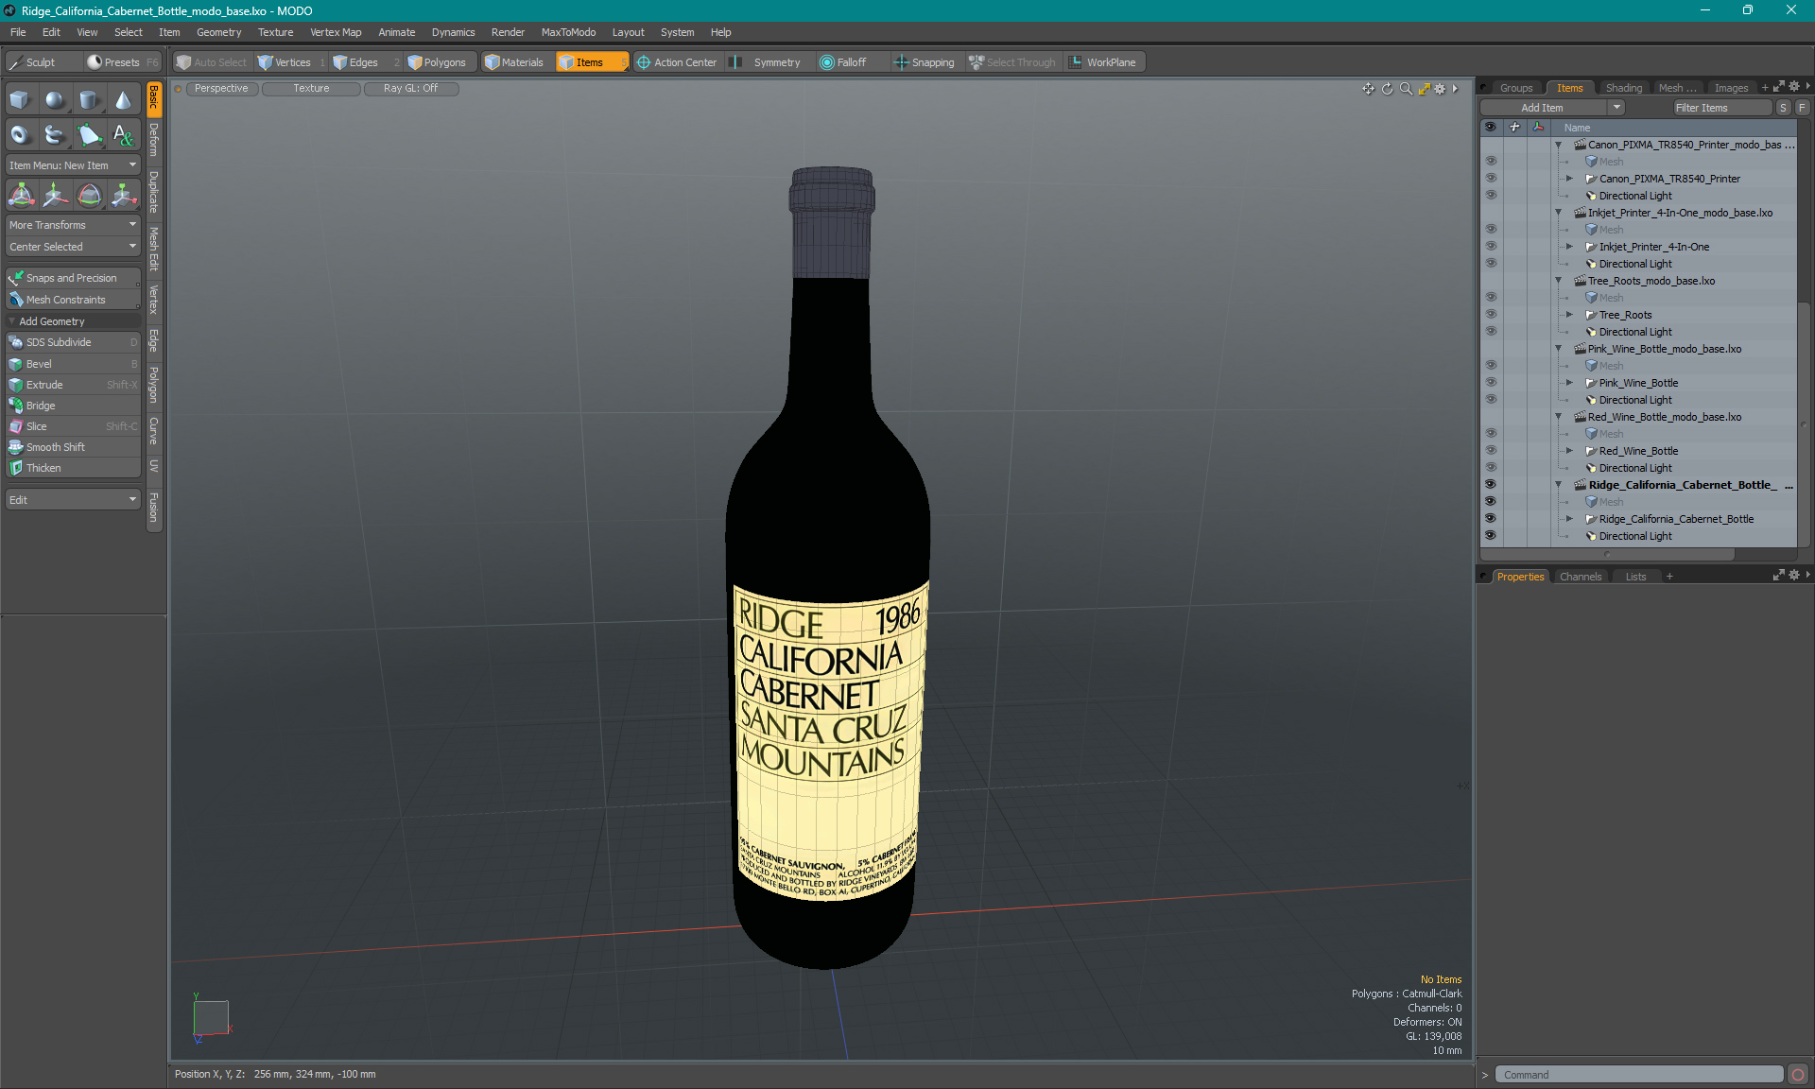
Task: Open the Texture menu
Action: (x=275, y=32)
